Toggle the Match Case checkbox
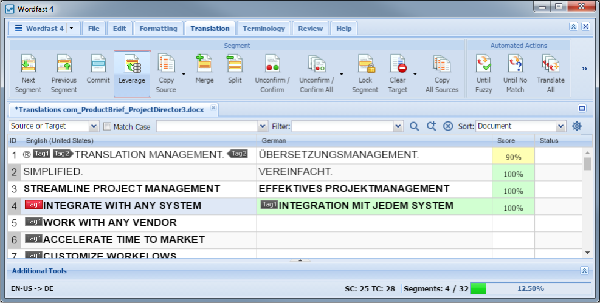 [108, 126]
